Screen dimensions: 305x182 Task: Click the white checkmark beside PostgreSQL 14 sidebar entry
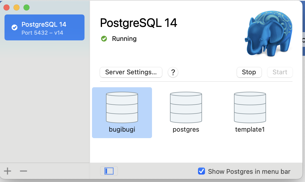[14, 27]
